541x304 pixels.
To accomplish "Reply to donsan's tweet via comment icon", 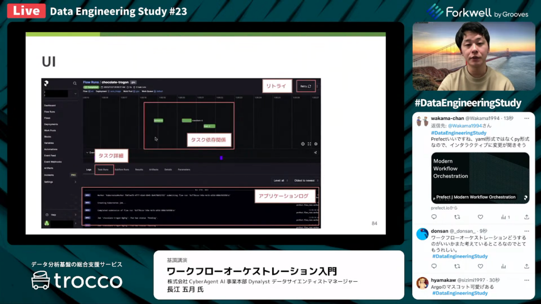I will point(434,266).
